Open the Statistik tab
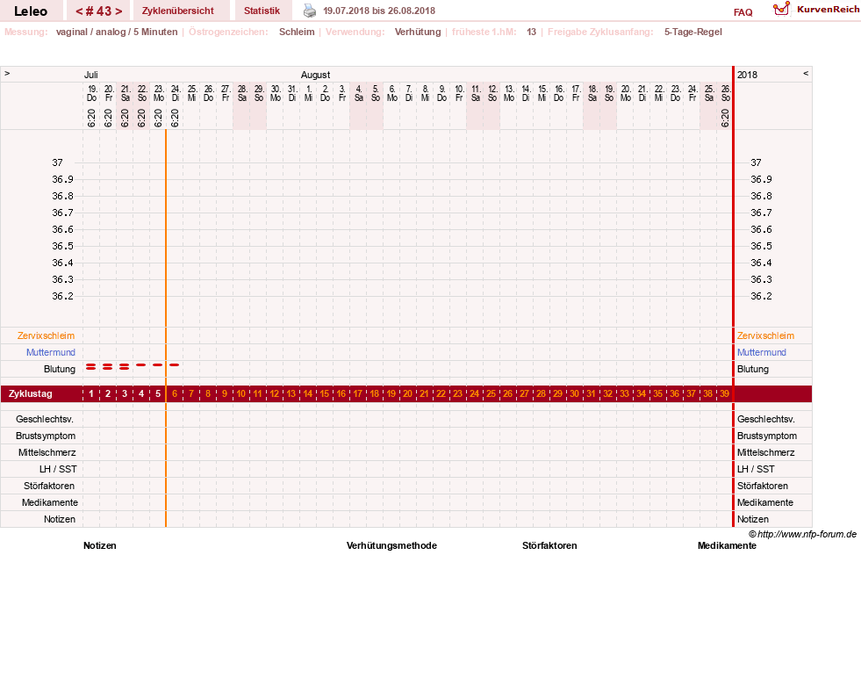The width and height of the screenshot is (861, 685). click(262, 11)
